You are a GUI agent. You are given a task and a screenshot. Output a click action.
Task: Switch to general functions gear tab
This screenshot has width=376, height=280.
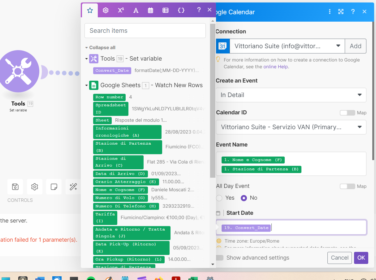106,10
